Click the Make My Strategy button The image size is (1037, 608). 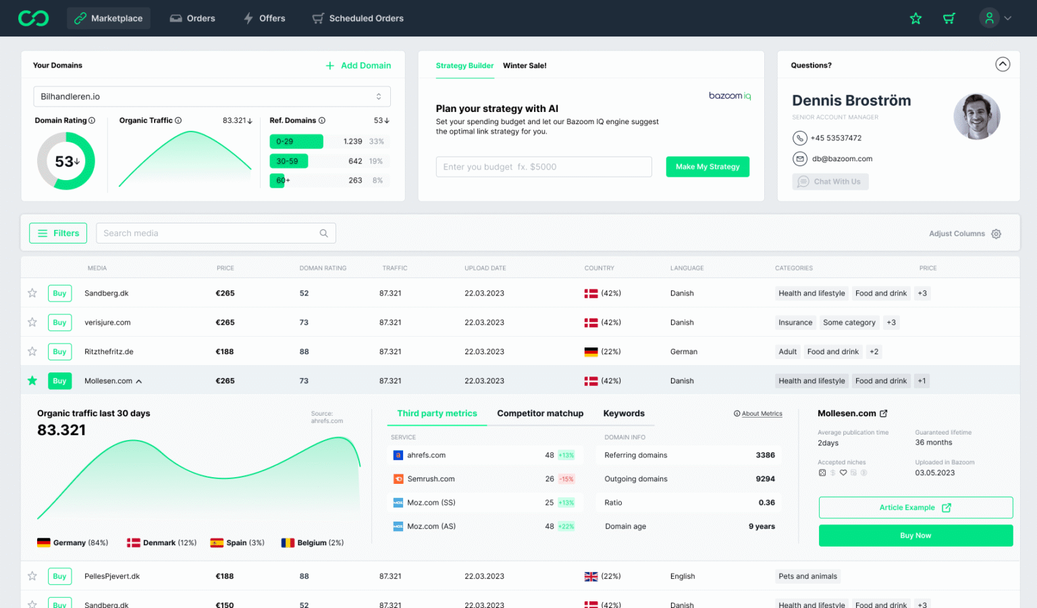coord(707,167)
